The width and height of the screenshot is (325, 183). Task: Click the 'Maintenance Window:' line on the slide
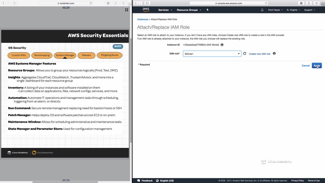coord(65,122)
